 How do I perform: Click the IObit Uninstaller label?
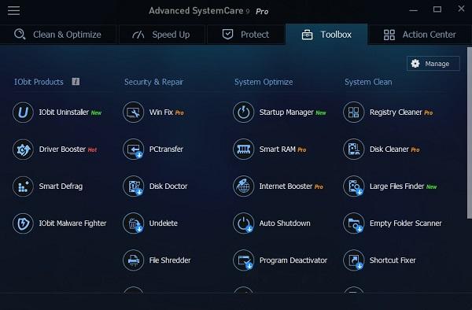click(x=64, y=113)
